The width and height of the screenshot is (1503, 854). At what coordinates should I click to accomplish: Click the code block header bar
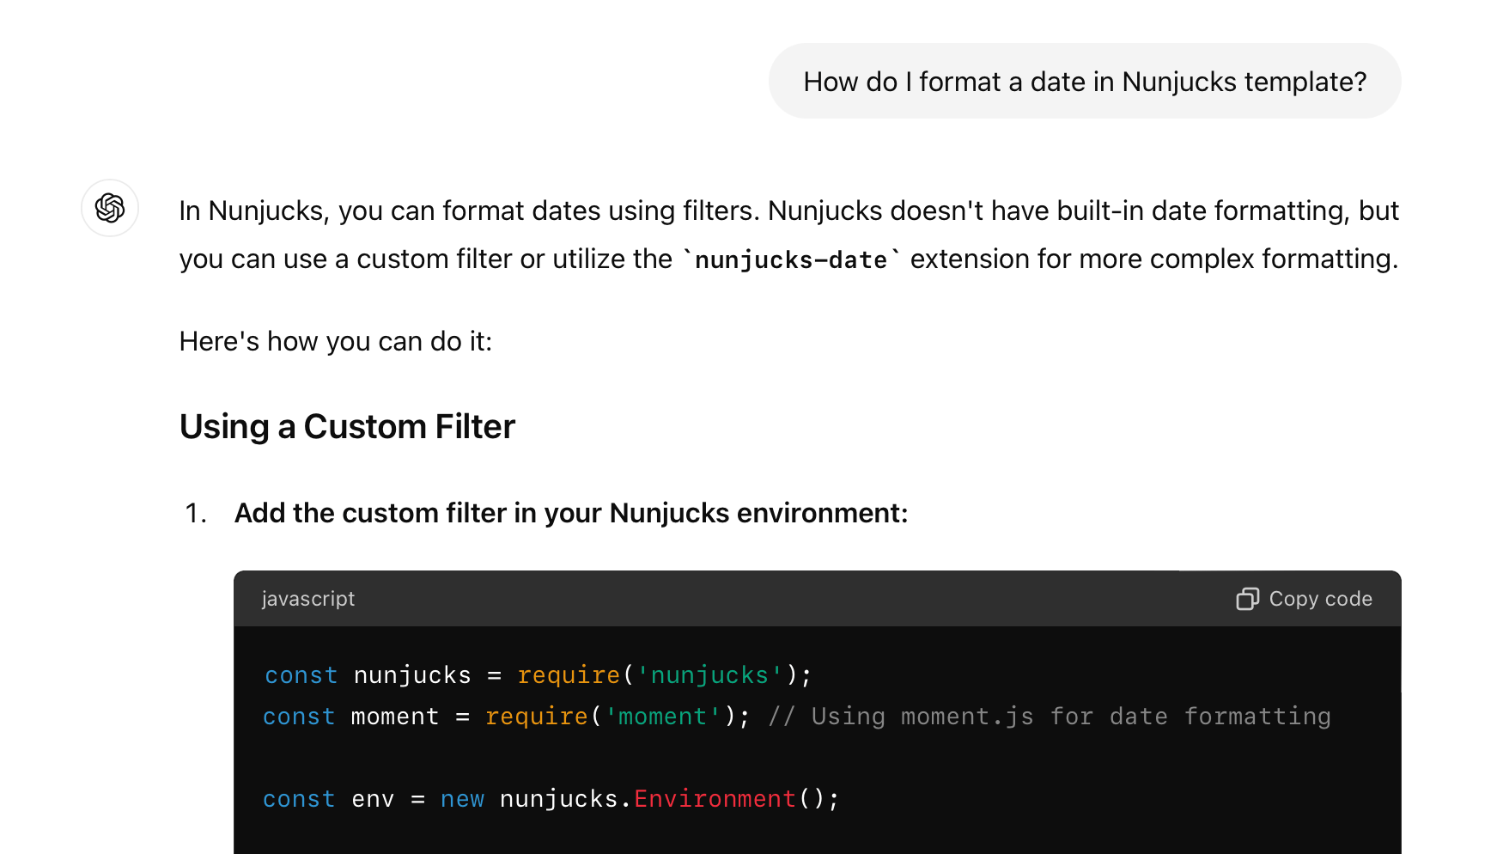pyautogui.click(x=773, y=599)
